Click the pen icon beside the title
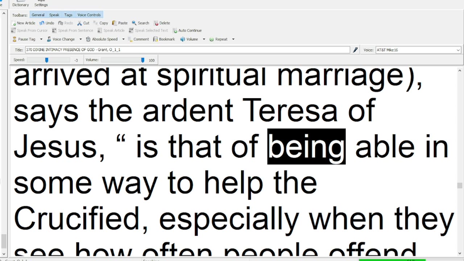The image size is (464, 261). (355, 50)
